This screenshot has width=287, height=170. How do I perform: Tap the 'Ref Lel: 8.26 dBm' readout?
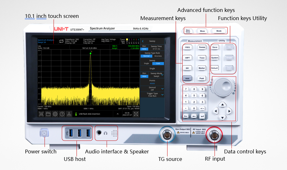[90, 48]
